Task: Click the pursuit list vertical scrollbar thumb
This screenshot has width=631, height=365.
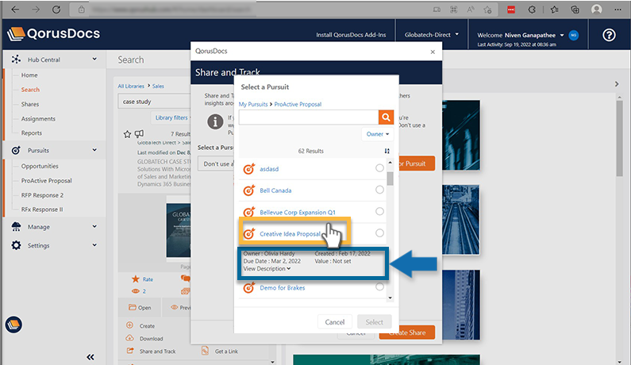Action: pyautogui.click(x=390, y=179)
